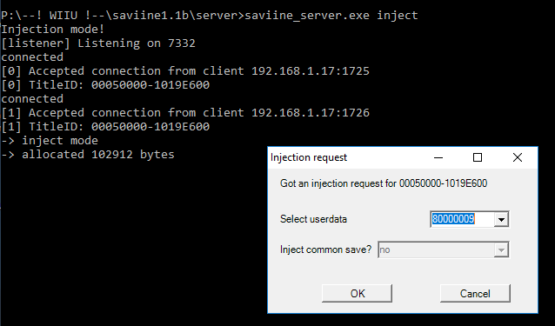Click the saviine_server.exe inject command line

click(209, 16)
